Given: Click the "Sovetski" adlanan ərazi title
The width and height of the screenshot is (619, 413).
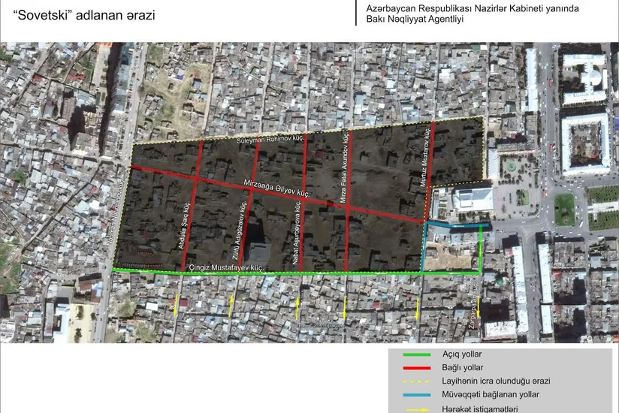Looking at the screenshot, I should (x=84, y=15).
